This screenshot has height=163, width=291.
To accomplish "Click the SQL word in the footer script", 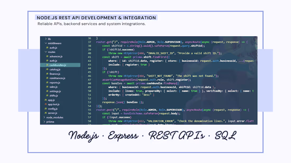I will 225,135.
